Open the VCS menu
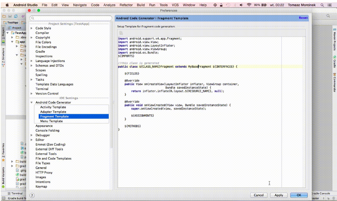 tap(175, 5)
